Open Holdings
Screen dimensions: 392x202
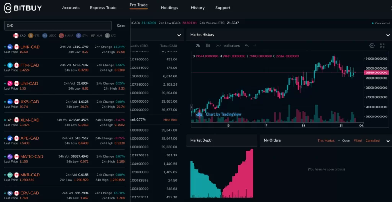pyautogui.click(x=169, y=8)
